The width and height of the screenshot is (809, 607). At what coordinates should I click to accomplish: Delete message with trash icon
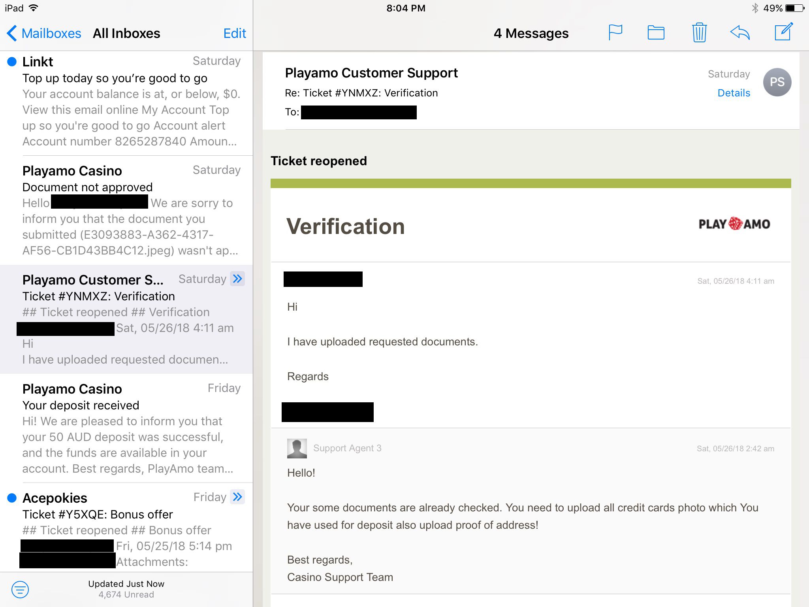pos(699,32)
